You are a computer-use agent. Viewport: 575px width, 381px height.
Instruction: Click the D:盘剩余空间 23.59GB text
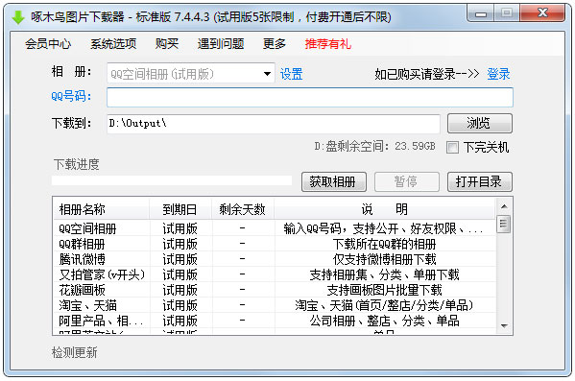374,146
